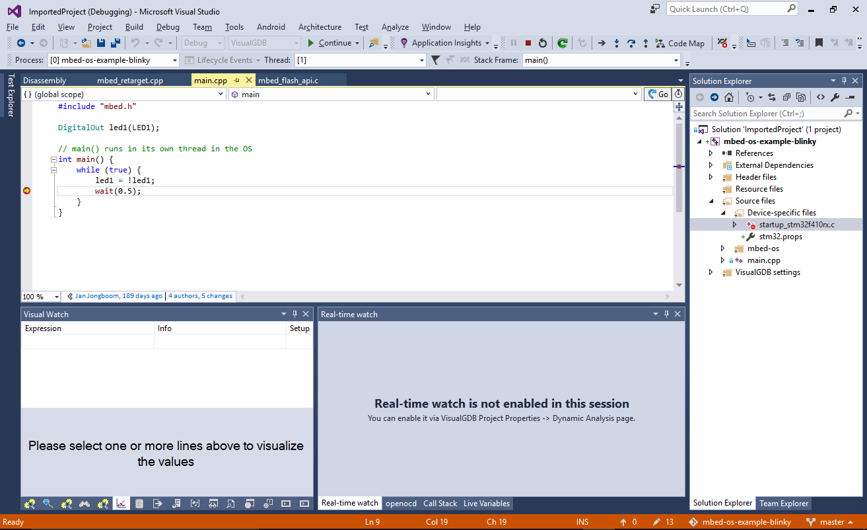This screenshot has height=530, width=867.
Task: Collapse the Source files folder
Action: coord(711,201)
